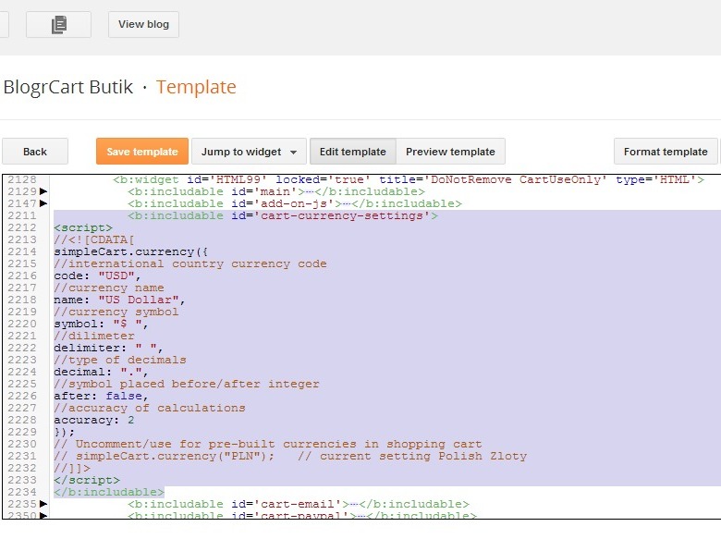The width and height of the screenshot is (721, 539).
Task: Click the //]]> comment on line 2232
Action: [x=72, y=468]
